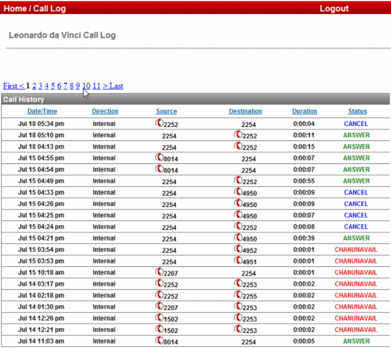Click phone icon beside source 2207, Jul 15 10:18 am
This screenshot has height=348, width=391.
[159, 271]
